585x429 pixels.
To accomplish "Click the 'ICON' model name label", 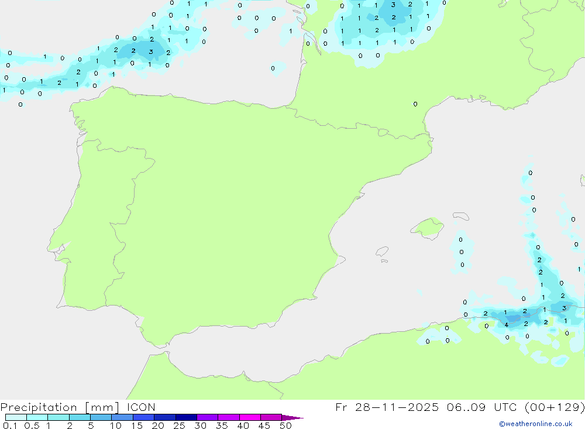I will click(141, 407).
